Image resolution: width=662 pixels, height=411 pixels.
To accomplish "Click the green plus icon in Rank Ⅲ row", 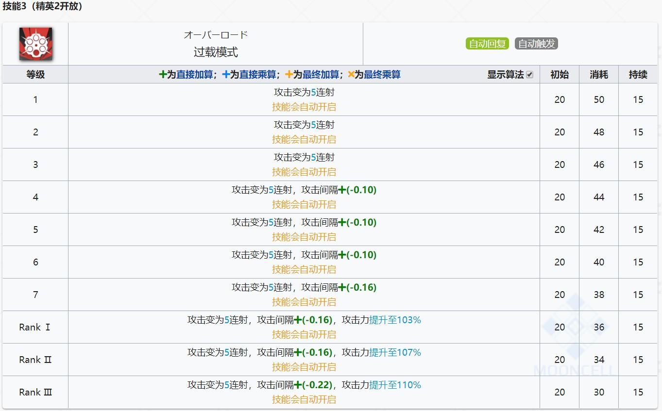I will [298, 385].
